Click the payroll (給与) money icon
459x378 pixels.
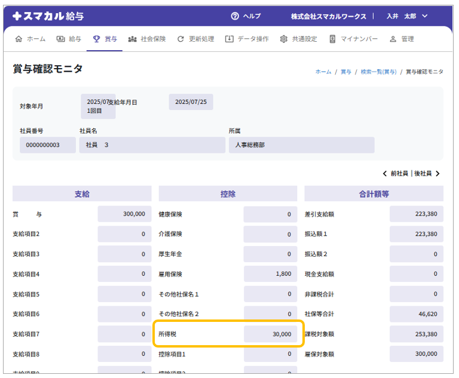click(61, 39)
